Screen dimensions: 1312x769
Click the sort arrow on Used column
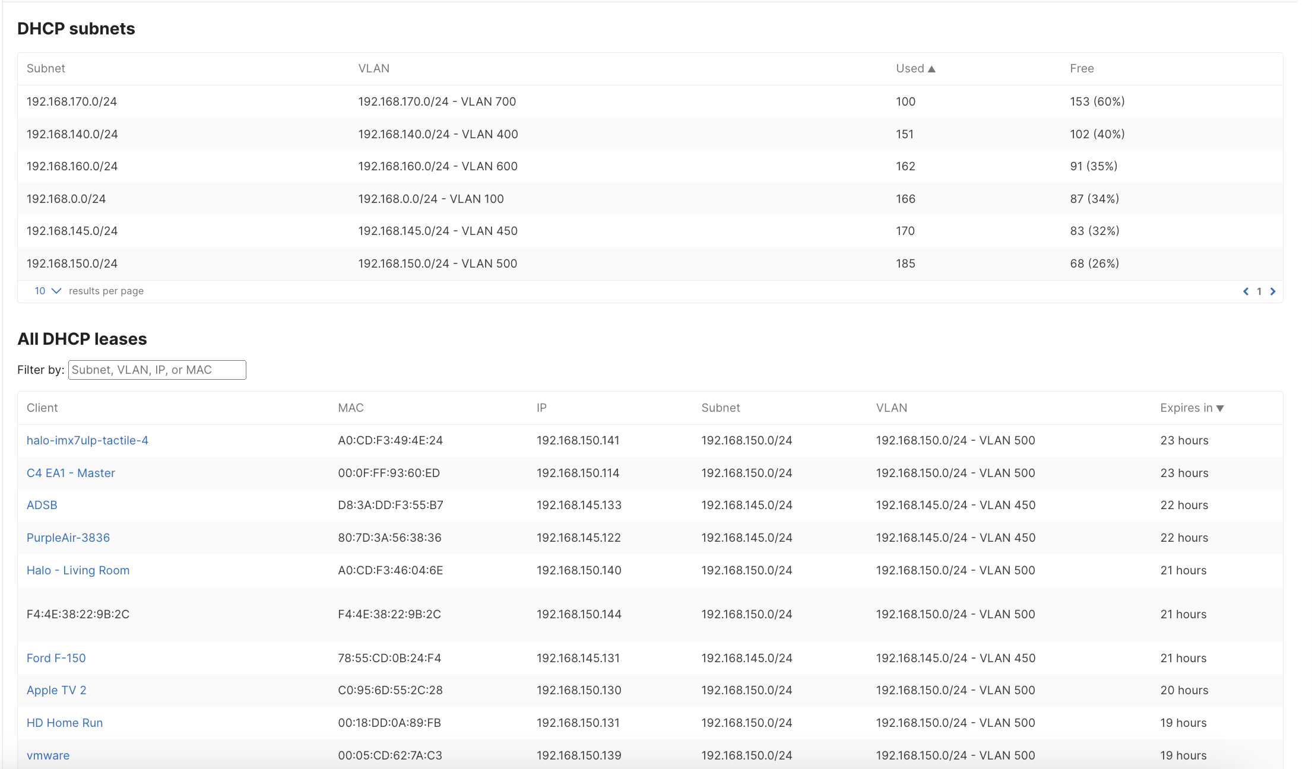click(x=932, y=68)
